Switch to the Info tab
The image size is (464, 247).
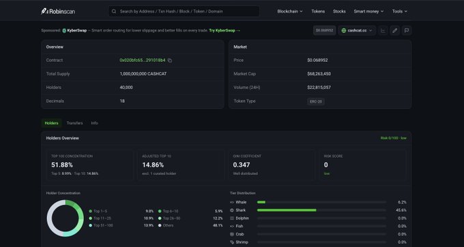[94, 123]
